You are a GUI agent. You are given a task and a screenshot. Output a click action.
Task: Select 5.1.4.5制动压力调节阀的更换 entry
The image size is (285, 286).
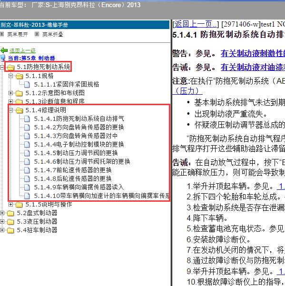coord(76,153)
